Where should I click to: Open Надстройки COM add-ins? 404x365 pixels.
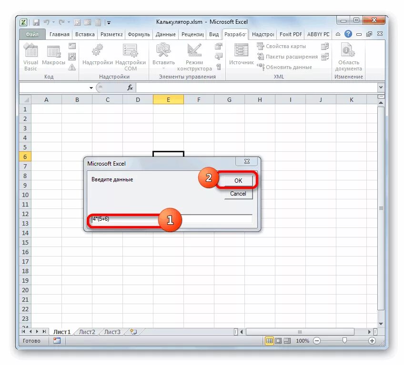(x=131, y=57)
